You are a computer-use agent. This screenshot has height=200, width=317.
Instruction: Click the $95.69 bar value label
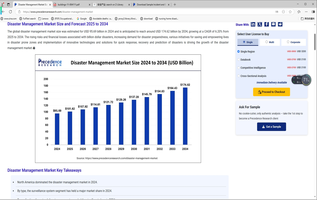tap(57, 111)
